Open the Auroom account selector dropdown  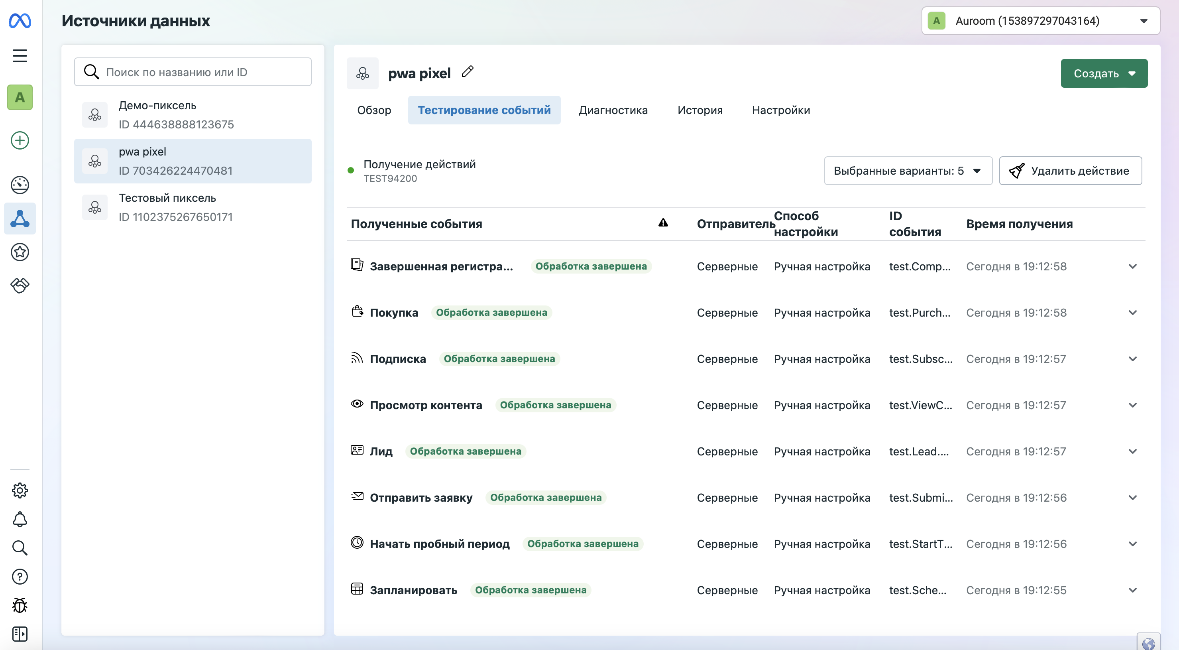coord(1040,21)
